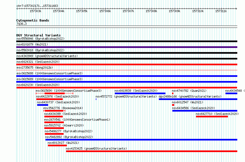Click the chr7:157302171..157311663 coordinates text
The width and height of the screenshot is (245, 162).
pos(37,6)
